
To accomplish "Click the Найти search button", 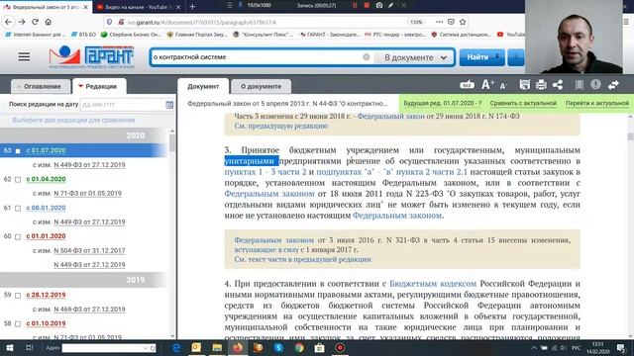I will pyautogui.click(x=481, y=57).
